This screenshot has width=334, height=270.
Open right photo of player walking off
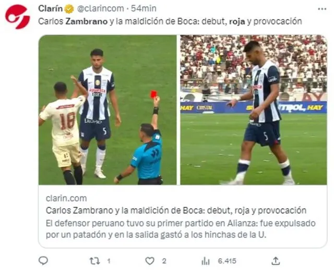pyautogui.click(x=254, y=110)
